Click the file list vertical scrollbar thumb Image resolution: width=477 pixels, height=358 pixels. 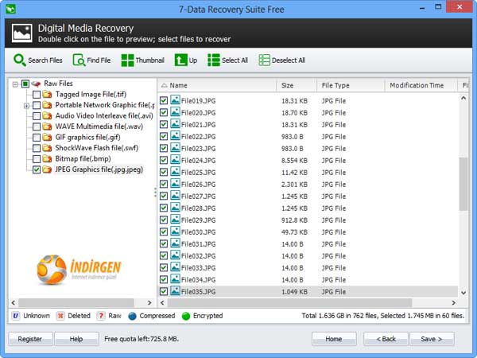coord(463,184)
